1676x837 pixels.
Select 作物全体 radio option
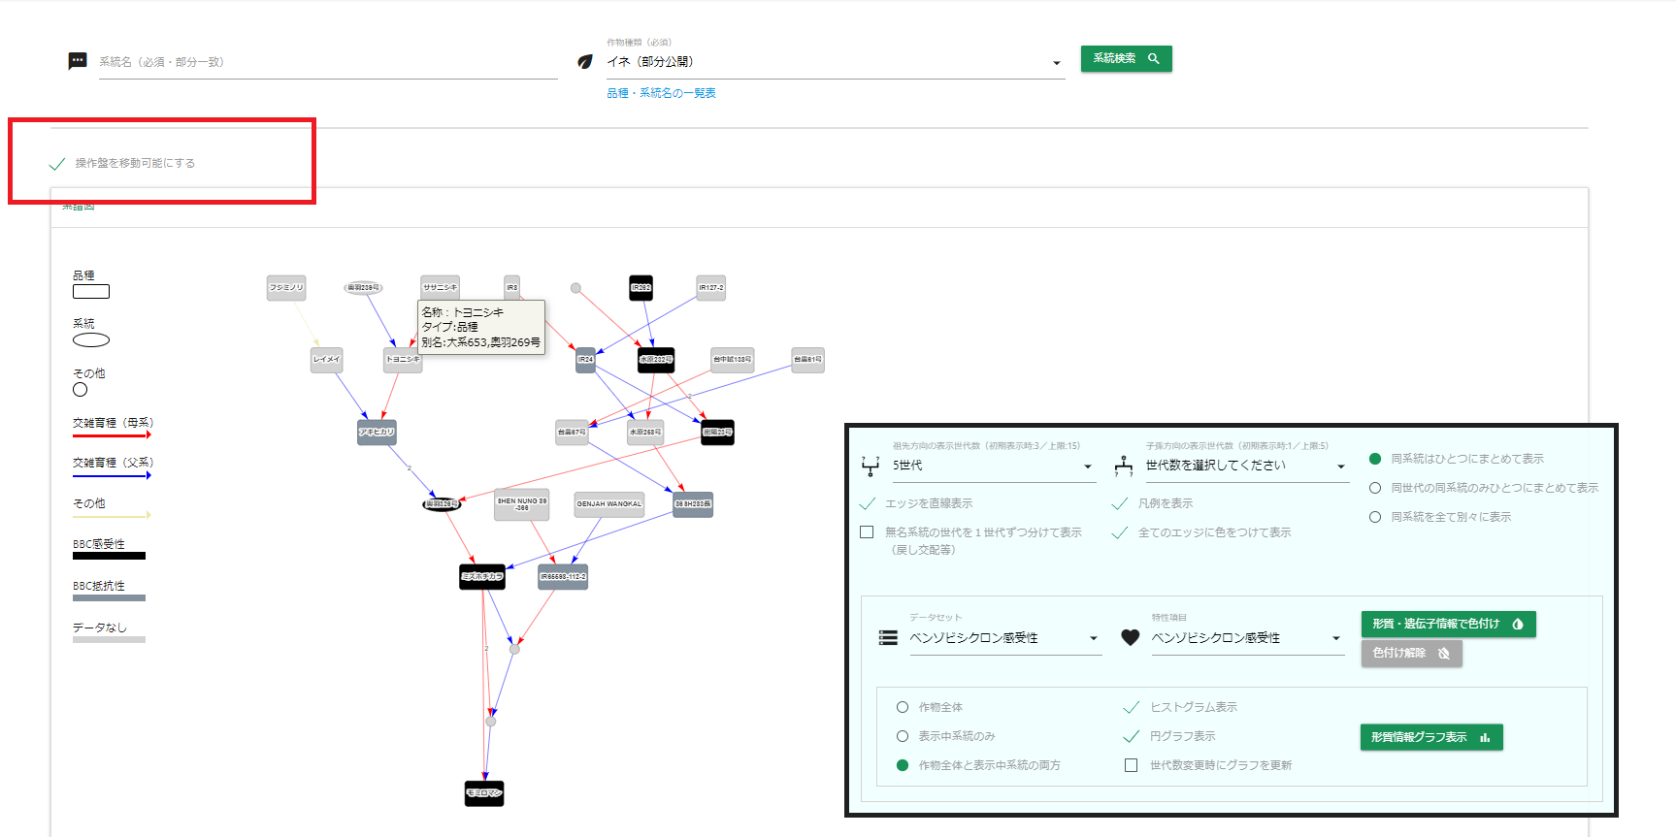click(903, 707)
